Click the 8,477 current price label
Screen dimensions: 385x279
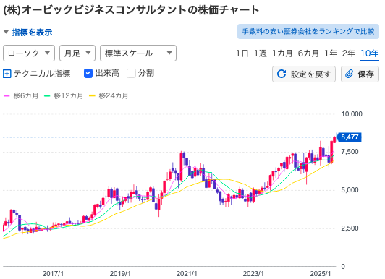pos(349,137)
